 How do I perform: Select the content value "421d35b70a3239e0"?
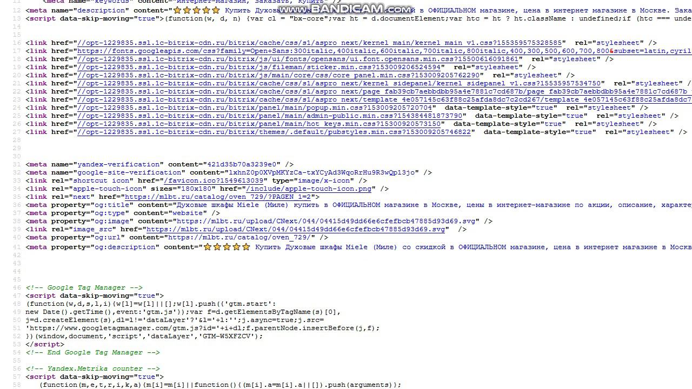pyautogui.click(x=242, y=164)
